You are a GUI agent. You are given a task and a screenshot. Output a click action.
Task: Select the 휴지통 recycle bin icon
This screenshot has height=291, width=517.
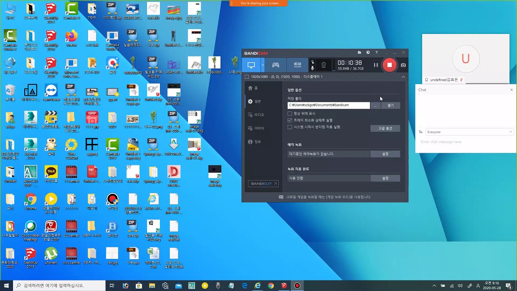[x=10, y=93]
